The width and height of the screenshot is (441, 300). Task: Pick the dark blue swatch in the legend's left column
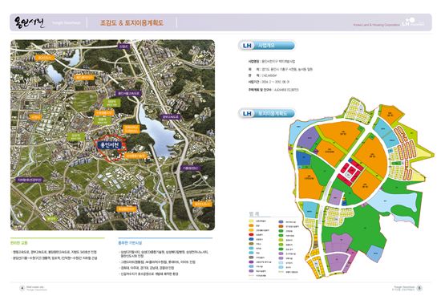click(x=251, y=239)
